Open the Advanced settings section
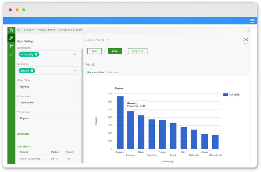 point(23,134)
